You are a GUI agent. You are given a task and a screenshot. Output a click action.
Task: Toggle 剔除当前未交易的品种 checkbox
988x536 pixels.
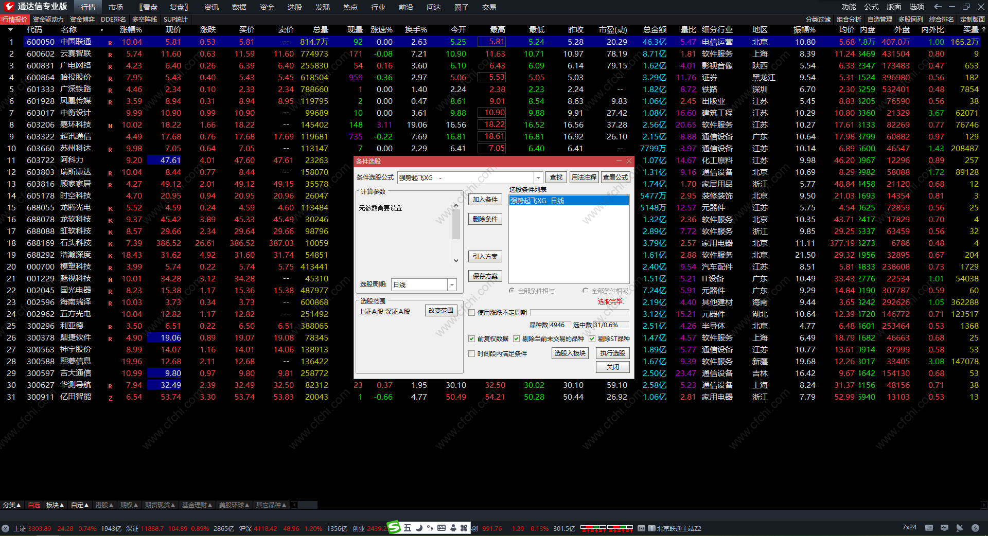point(516,338)
